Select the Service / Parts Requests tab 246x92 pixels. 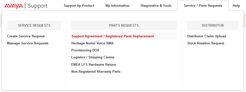coord(203,6)
